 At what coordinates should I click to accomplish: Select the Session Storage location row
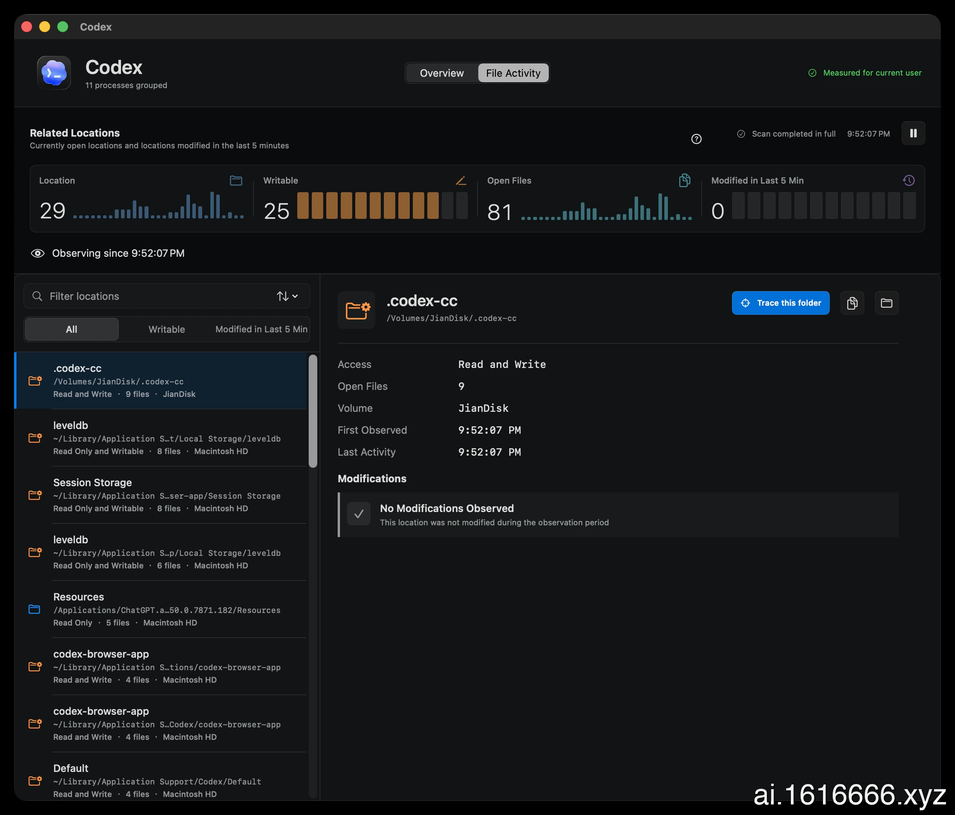tap(160, 495)
